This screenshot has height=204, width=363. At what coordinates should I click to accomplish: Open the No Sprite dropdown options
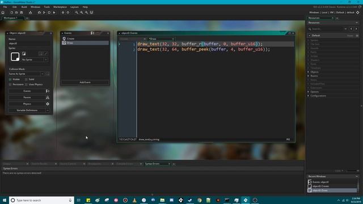[46, 59]
